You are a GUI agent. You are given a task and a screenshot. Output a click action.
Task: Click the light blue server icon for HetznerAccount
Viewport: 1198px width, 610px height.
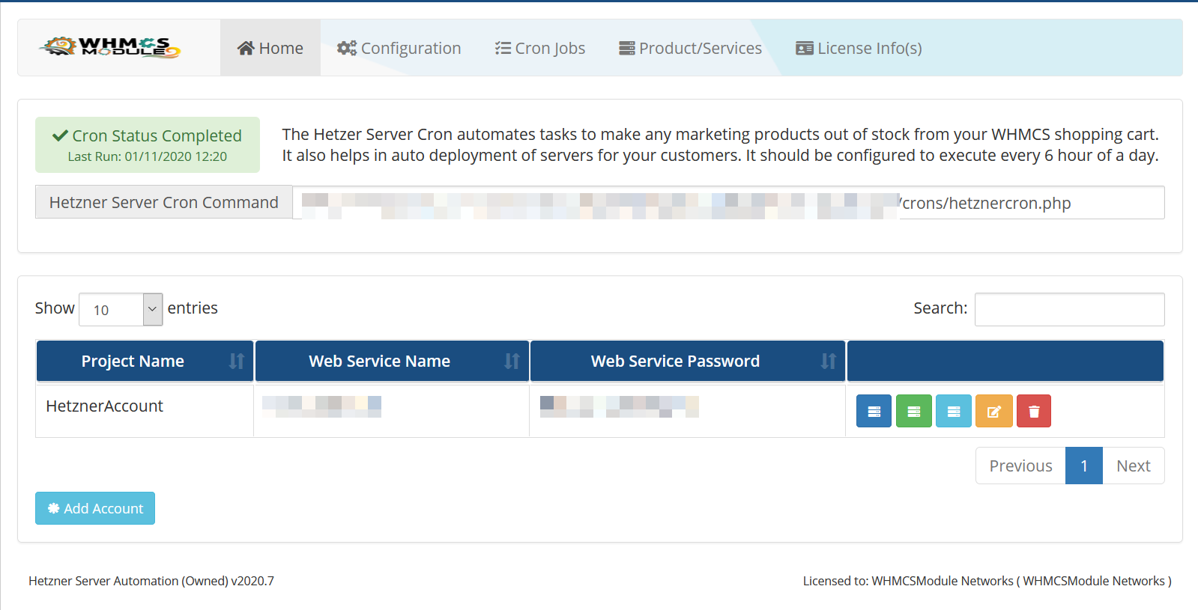pyautogui.click(x=954, y=411)
